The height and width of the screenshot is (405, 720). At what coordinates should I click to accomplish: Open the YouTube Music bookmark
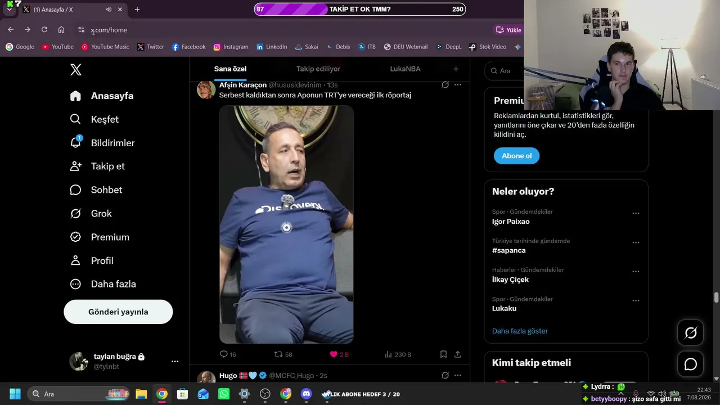(105, 47)
